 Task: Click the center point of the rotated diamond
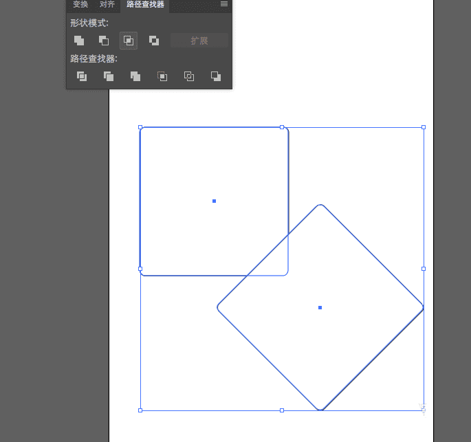tap(320, 307)
